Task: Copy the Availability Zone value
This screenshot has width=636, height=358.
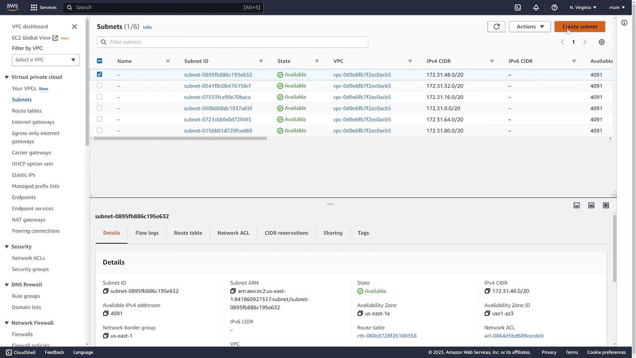Action: 360,314
